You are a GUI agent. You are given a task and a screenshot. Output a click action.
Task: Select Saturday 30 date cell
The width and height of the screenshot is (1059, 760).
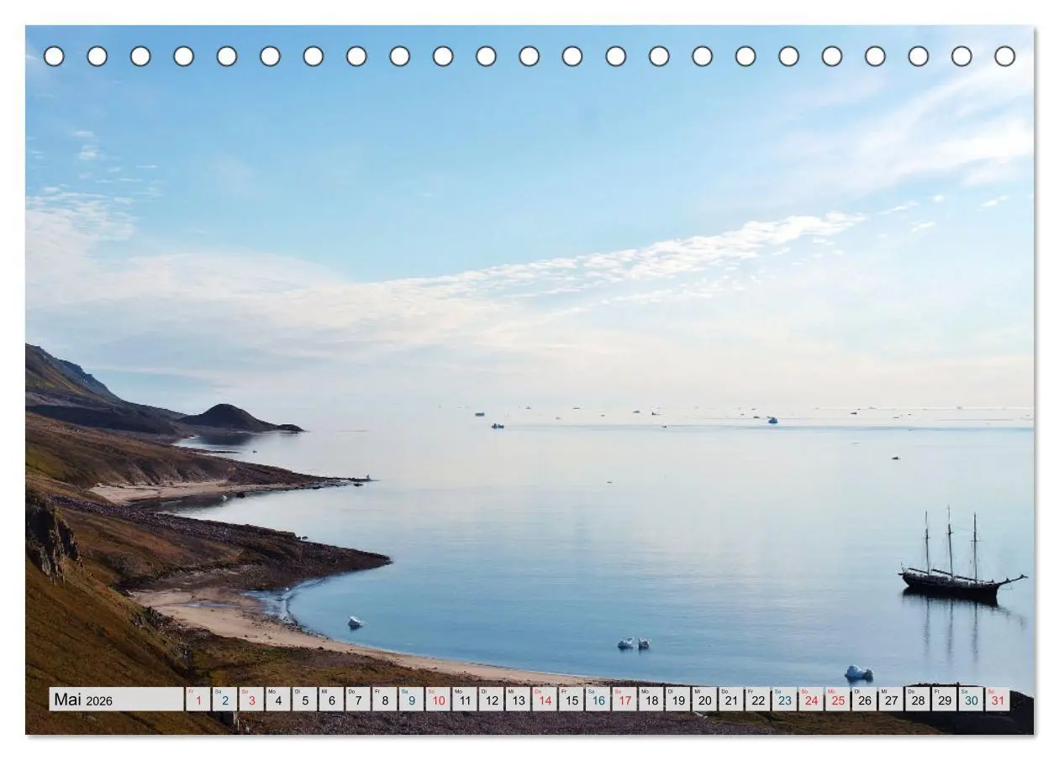971,700
